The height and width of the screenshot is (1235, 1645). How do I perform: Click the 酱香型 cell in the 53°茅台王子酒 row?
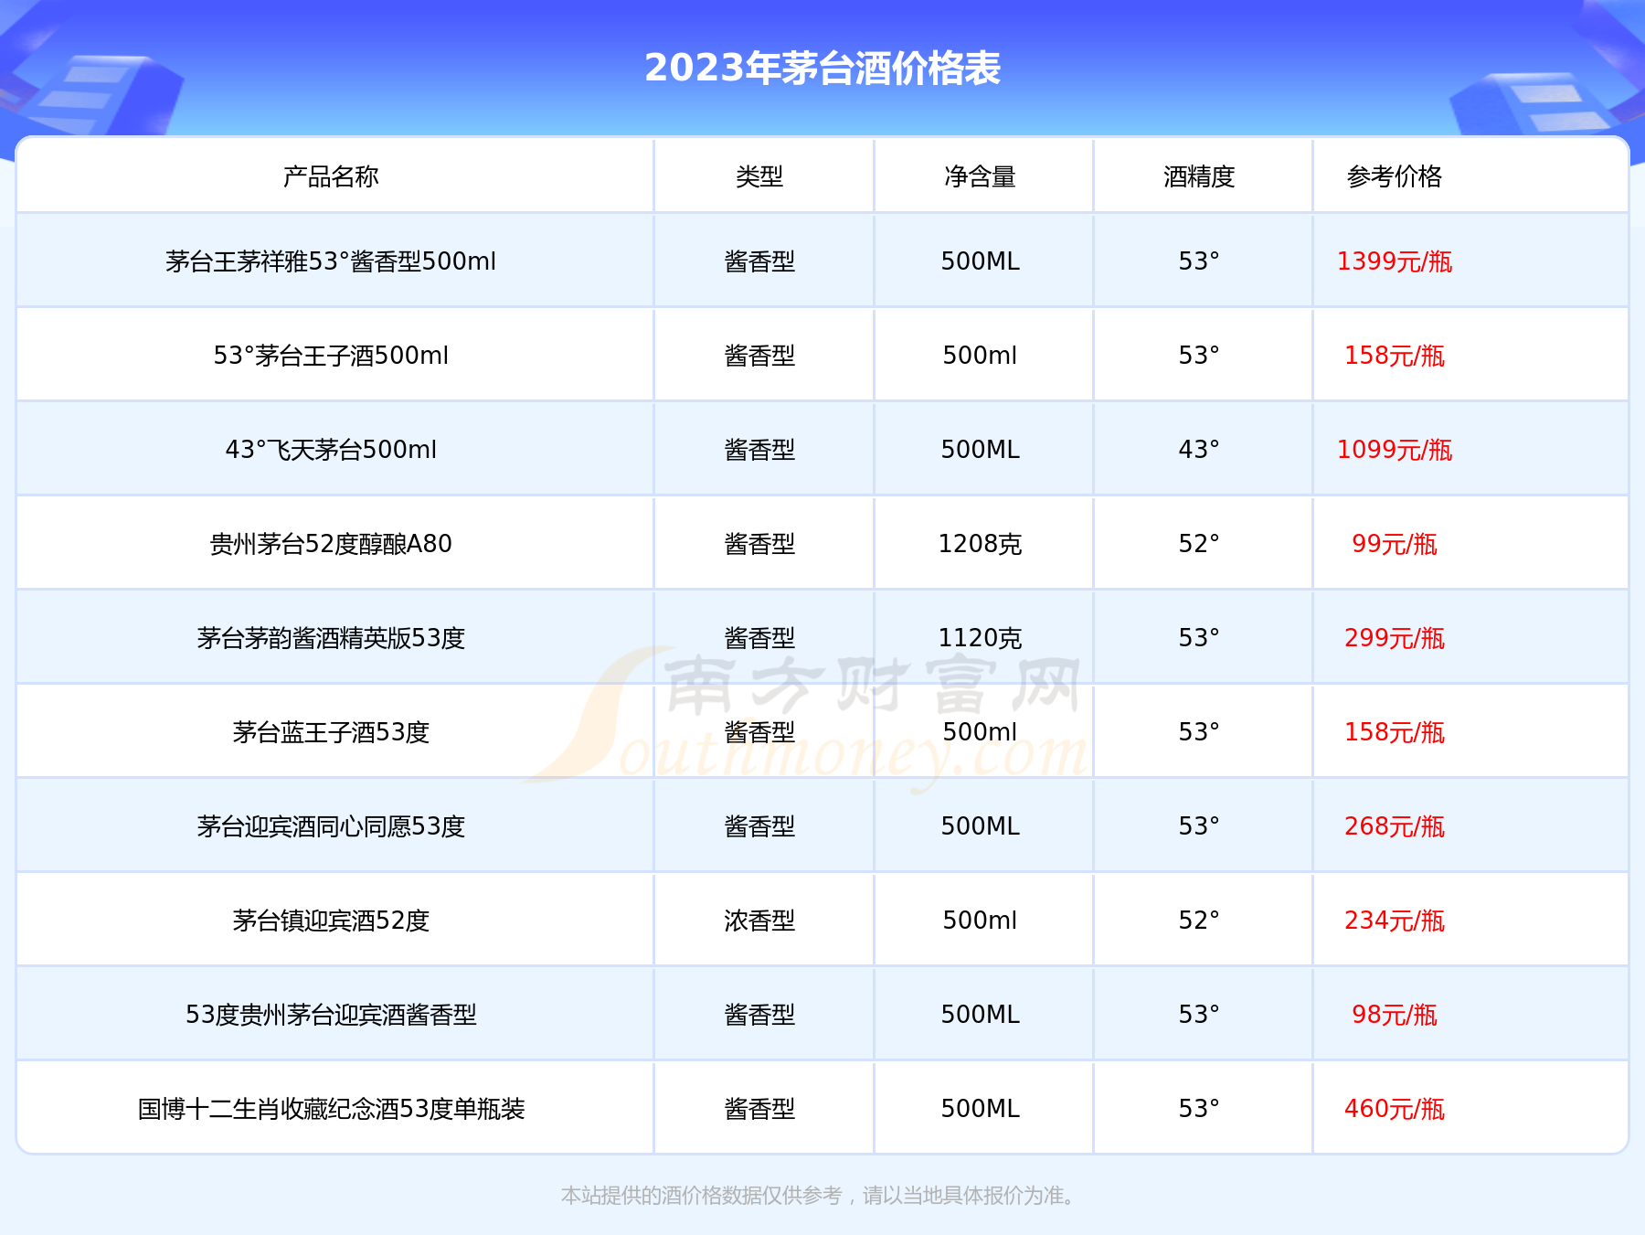click(x=759, y=356)
